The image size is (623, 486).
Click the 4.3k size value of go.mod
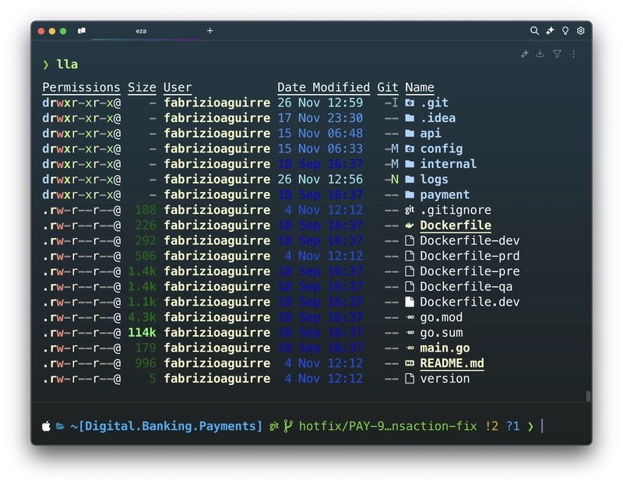[142, 317]
